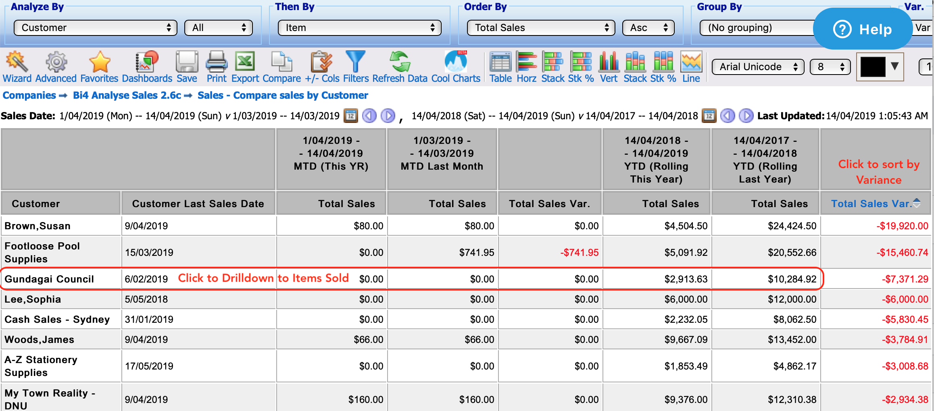
Task: Click the -$2,934.38 variance value
Action: (905, 400)
